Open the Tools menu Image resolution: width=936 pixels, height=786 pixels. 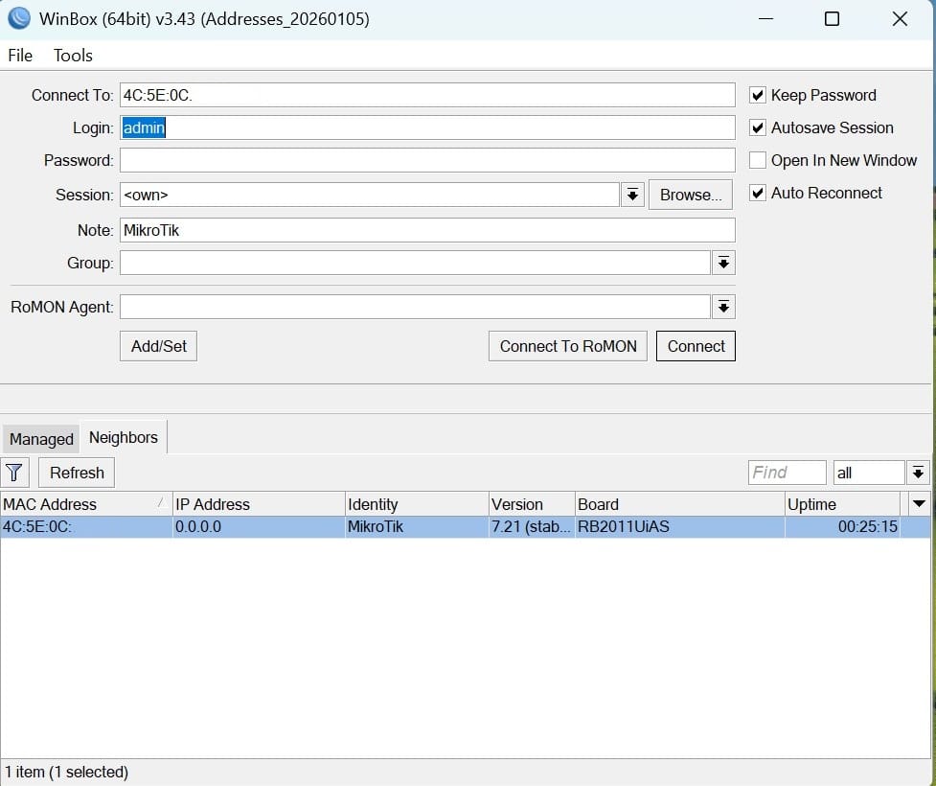coord(73,56)
